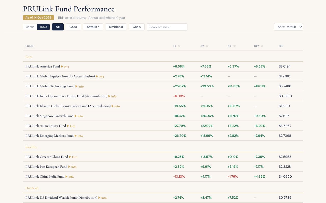Click the Dividend section heading in table
326x203 pixels.
(x=32, y=188)
